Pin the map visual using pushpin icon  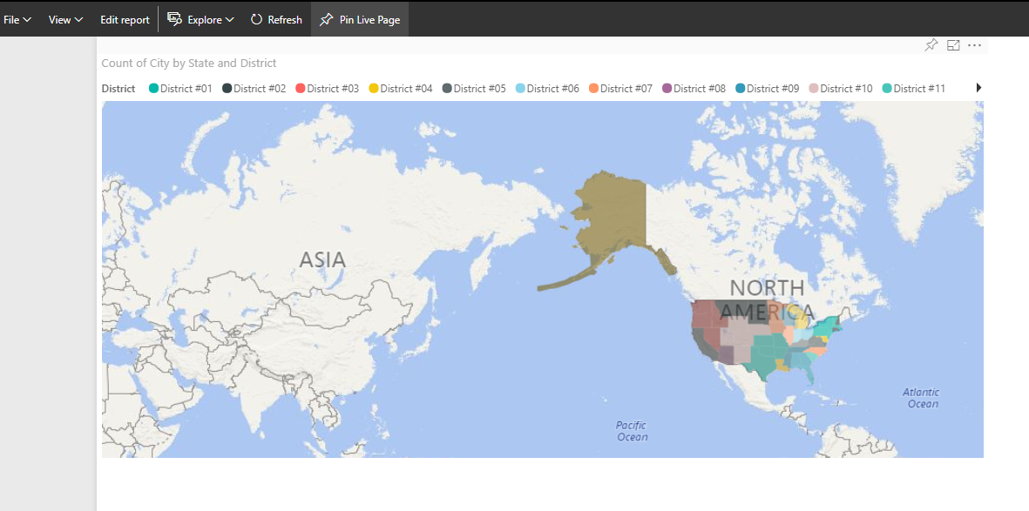pos(931,45)
